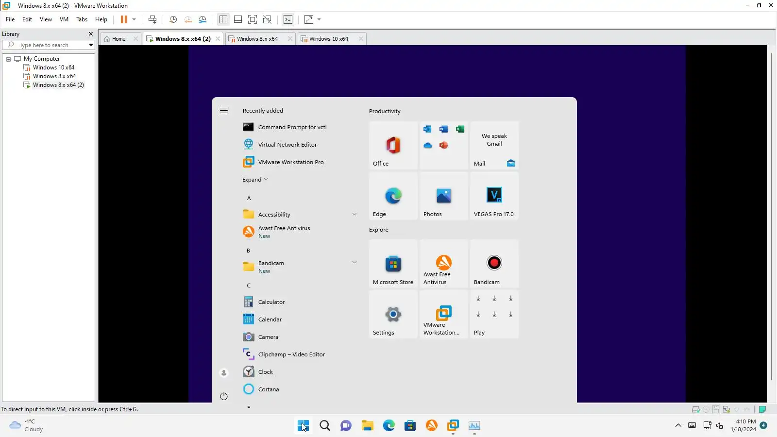Open the Office apps tile group
Viewport: 777px width, 437px height.
pos(444,145)
